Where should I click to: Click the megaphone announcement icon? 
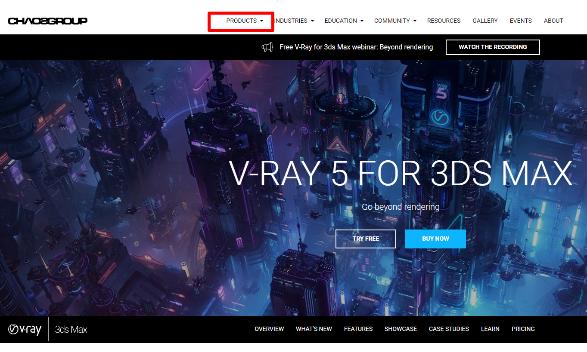click(x=267, y=47)
